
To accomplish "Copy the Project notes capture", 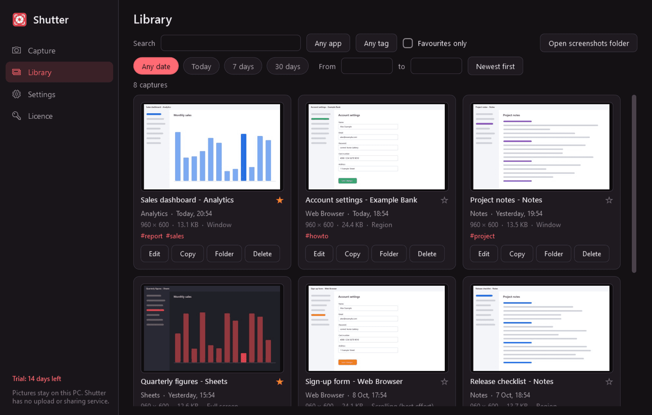I will pyautogui.click(x=517, y=254).
